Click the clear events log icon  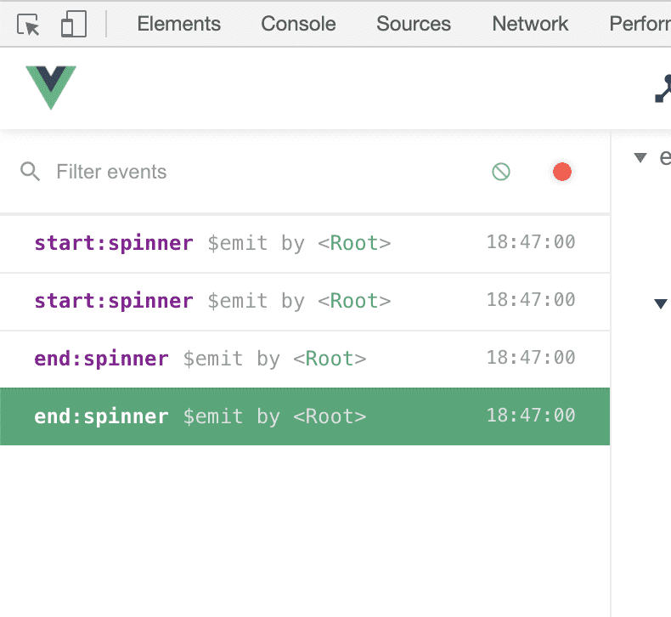[x=501, y=173]
